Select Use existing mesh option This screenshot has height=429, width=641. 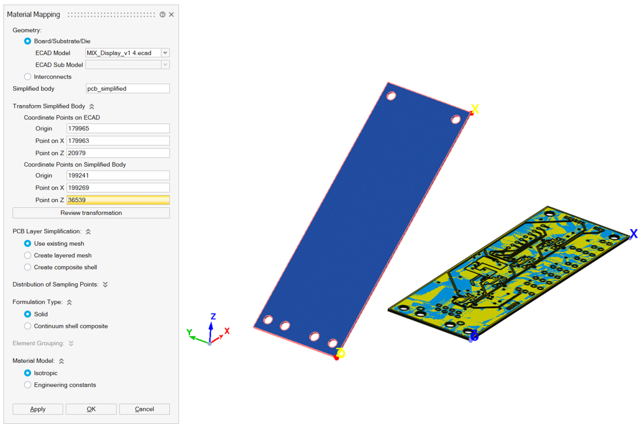28,244
